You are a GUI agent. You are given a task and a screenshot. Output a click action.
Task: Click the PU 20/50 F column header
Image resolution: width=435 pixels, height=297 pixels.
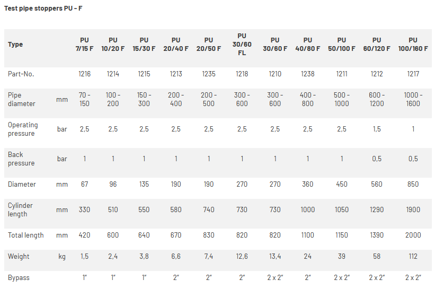pyautogui.click(x=209, y=44)
